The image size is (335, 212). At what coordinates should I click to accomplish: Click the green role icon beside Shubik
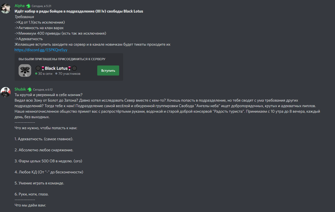tap(29, 89)
